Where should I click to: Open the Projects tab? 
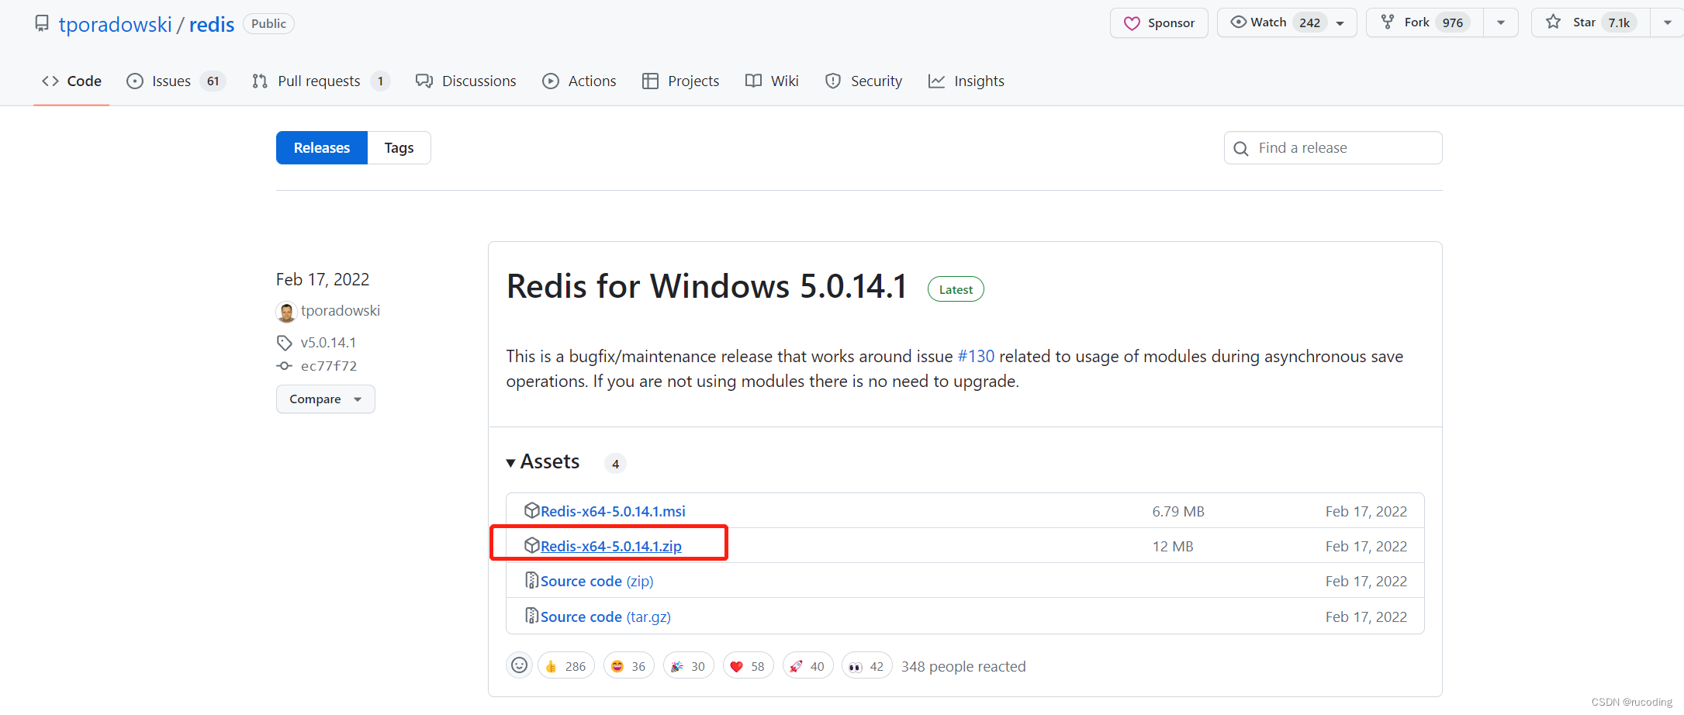point(681,81)
